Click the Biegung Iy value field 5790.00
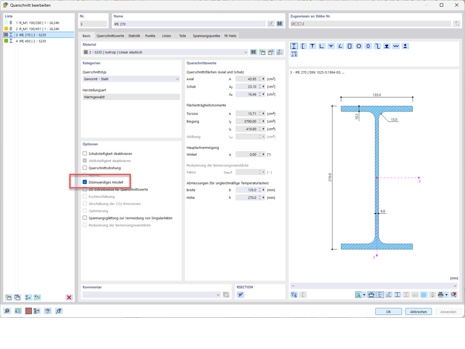Image resolution: width=465 pixels, height=349 pixels. point(246,121)
